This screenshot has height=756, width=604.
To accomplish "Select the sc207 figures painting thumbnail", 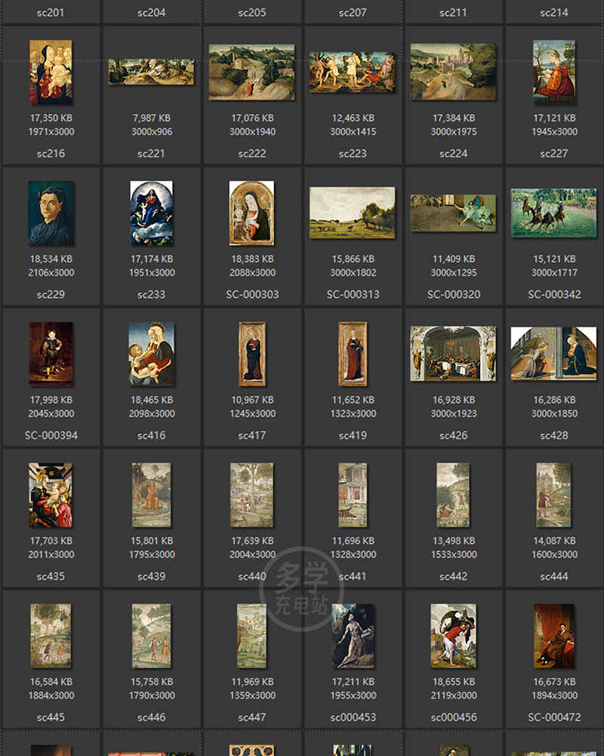I will pos(353,72).
